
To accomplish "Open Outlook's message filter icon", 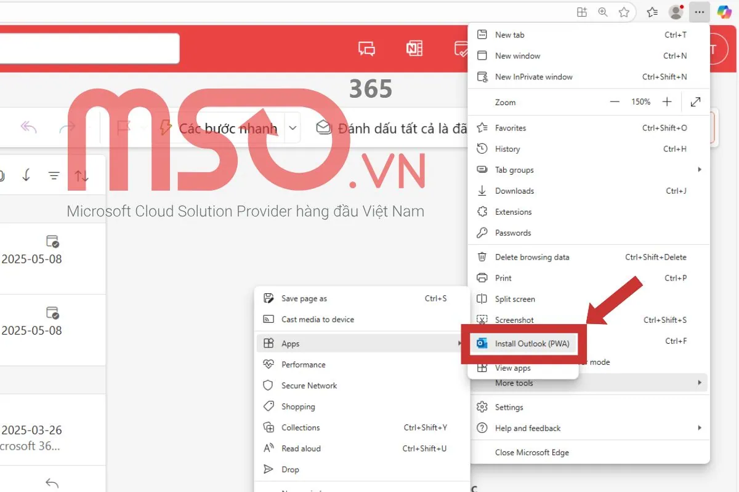I will click(x=54, y=175).
